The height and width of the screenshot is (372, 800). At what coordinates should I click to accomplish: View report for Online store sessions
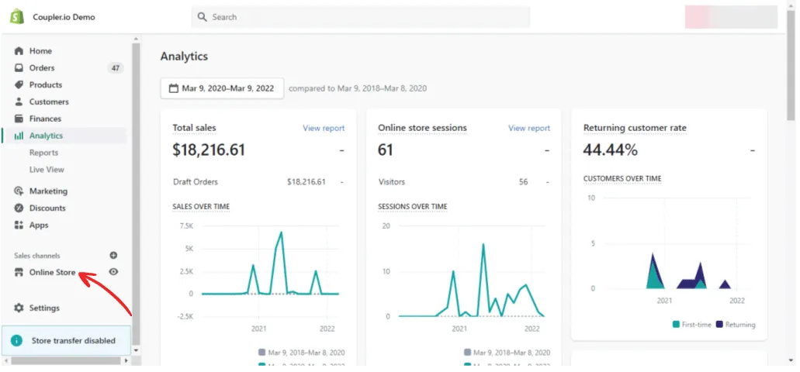pyautogui.click(x=529, y=128)
